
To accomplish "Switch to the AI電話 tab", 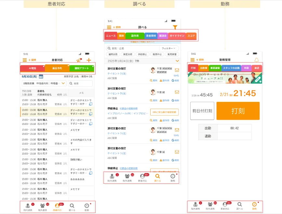I will (32, 68).
